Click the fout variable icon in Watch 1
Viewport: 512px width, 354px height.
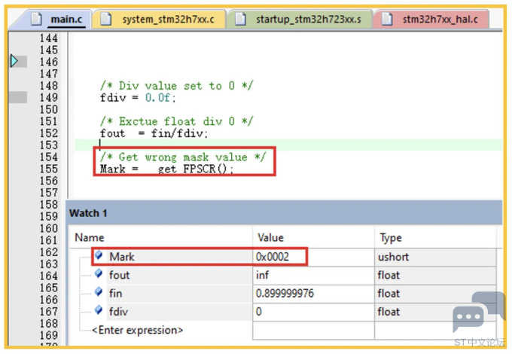click(x=99, y=273)
